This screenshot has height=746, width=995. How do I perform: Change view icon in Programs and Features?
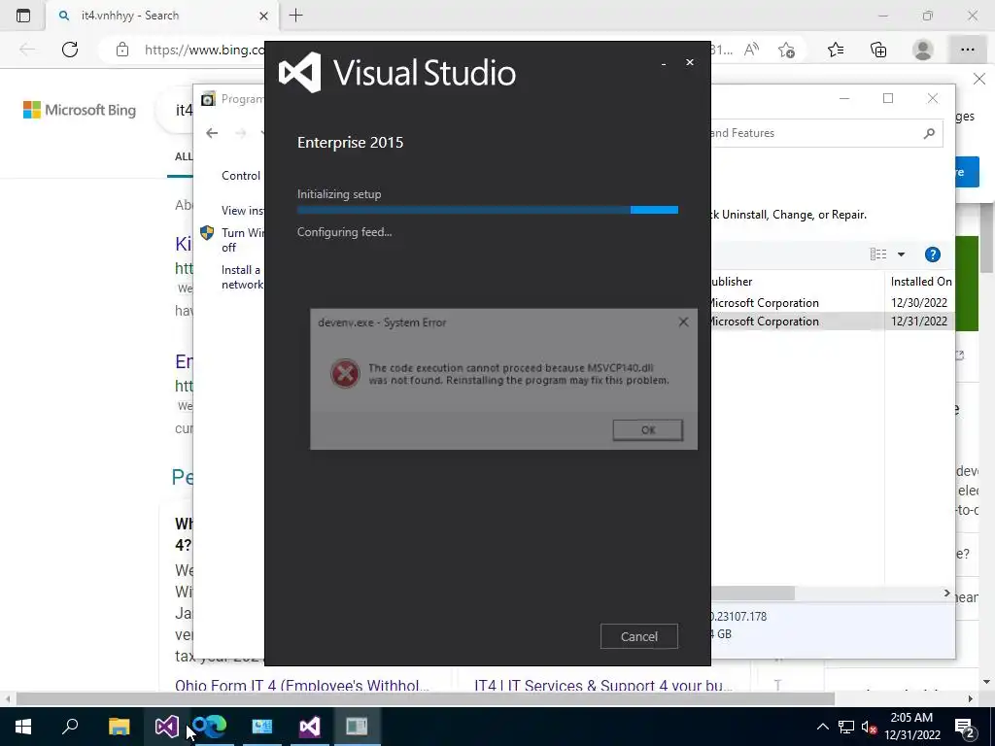(x=878, y=254)
